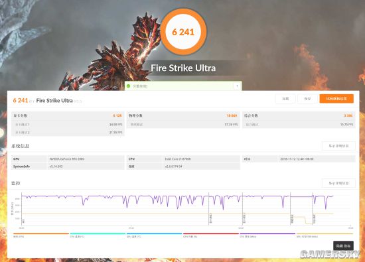Viewport: 365px width, 262px height.
Task: Click the dark hide indicators button
Action: [x=343, y=245]
